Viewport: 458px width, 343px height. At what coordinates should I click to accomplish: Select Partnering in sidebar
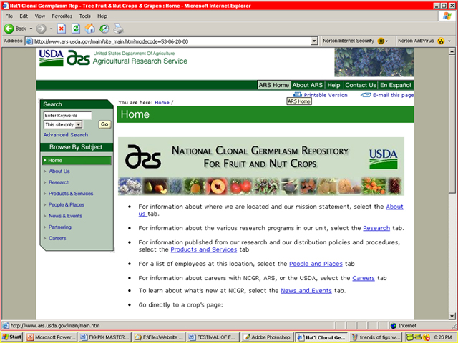(x=60, y=227)
